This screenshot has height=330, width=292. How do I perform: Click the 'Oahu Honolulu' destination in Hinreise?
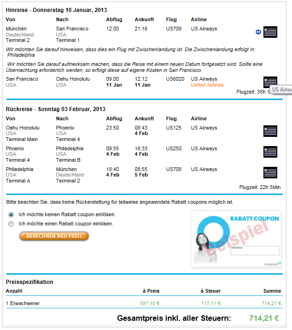tap(73, 79)
